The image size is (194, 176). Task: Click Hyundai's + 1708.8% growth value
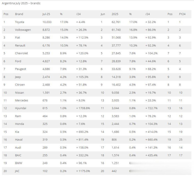[83, 108]
